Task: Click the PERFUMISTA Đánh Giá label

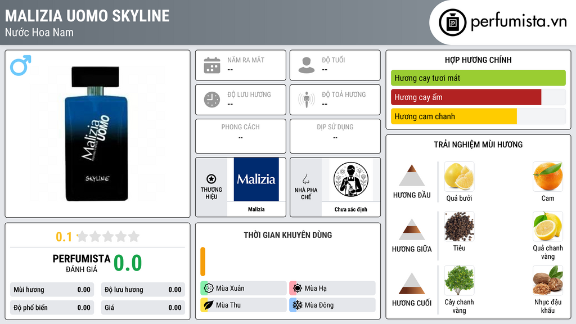Action: (x=81, y=263)
